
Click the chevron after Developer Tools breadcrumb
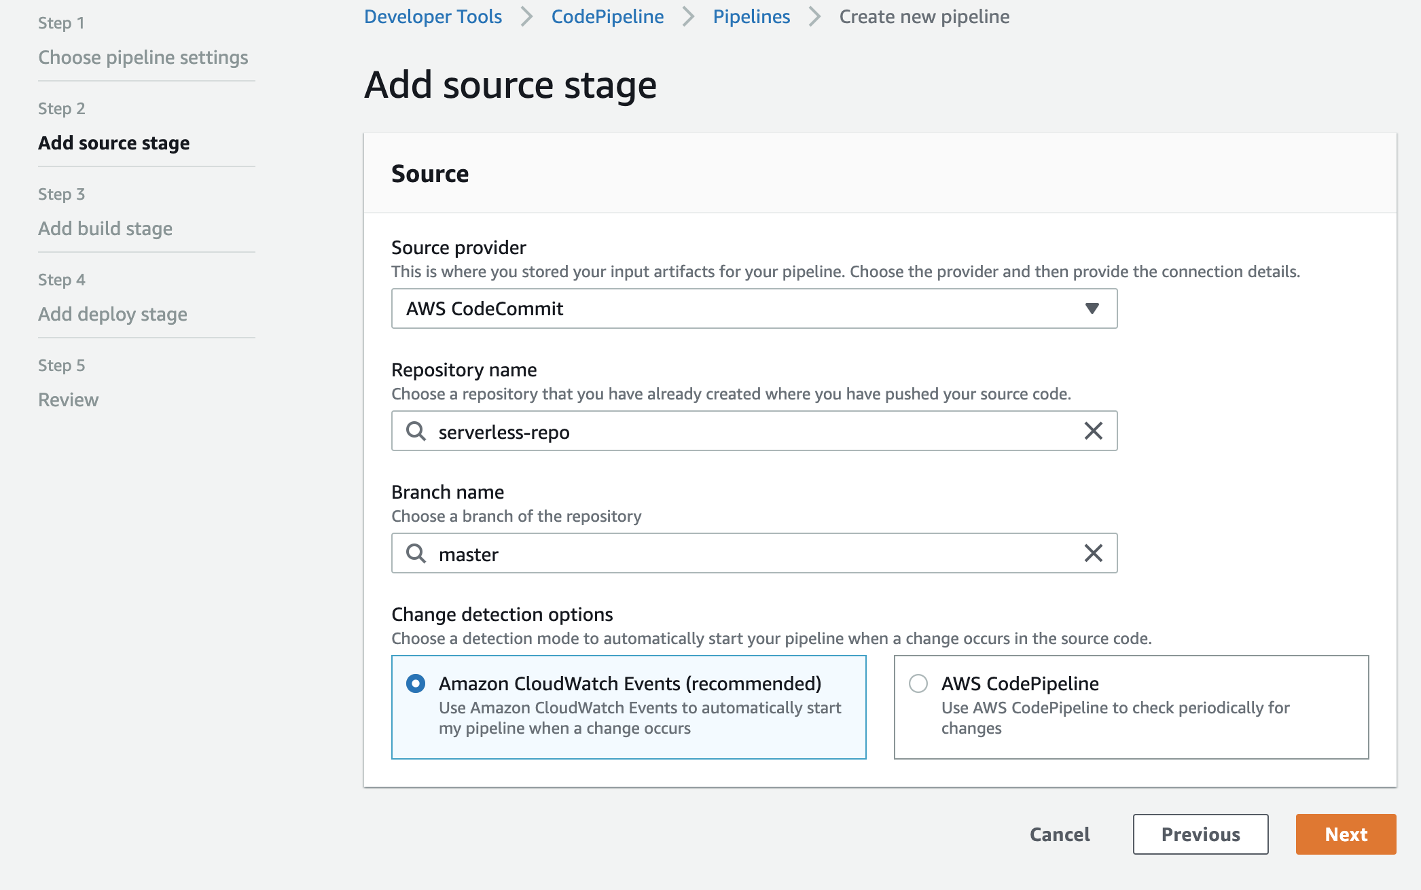tap(526, 16)
